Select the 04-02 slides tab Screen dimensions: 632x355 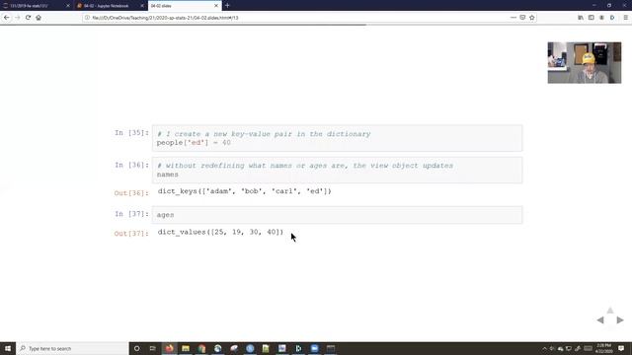click(x=185, y=6)
